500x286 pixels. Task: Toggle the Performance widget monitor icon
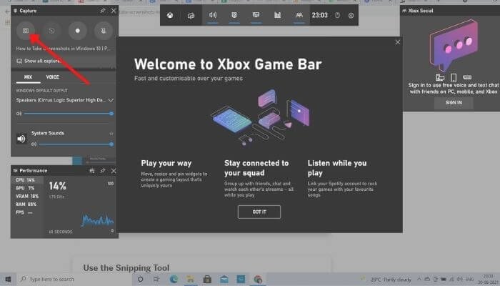[x=256, y=15]
